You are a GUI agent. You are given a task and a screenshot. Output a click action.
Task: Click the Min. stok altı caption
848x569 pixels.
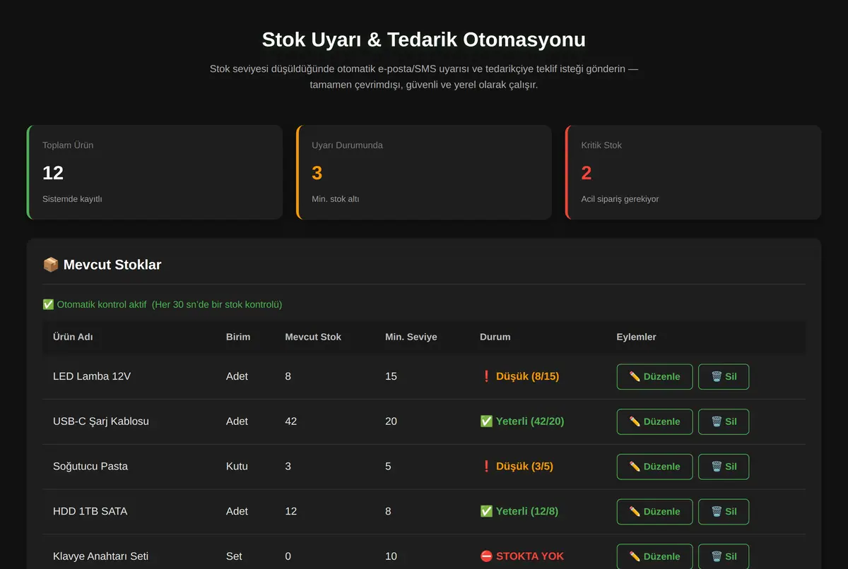point(336,199)
